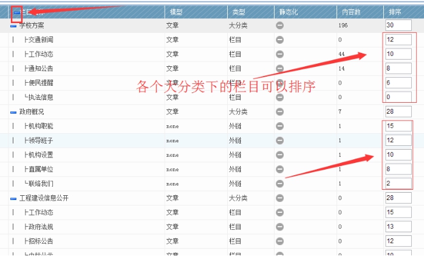Click the 类型 column header
This screenshot has width=424, height=256.
click(238, 12)
